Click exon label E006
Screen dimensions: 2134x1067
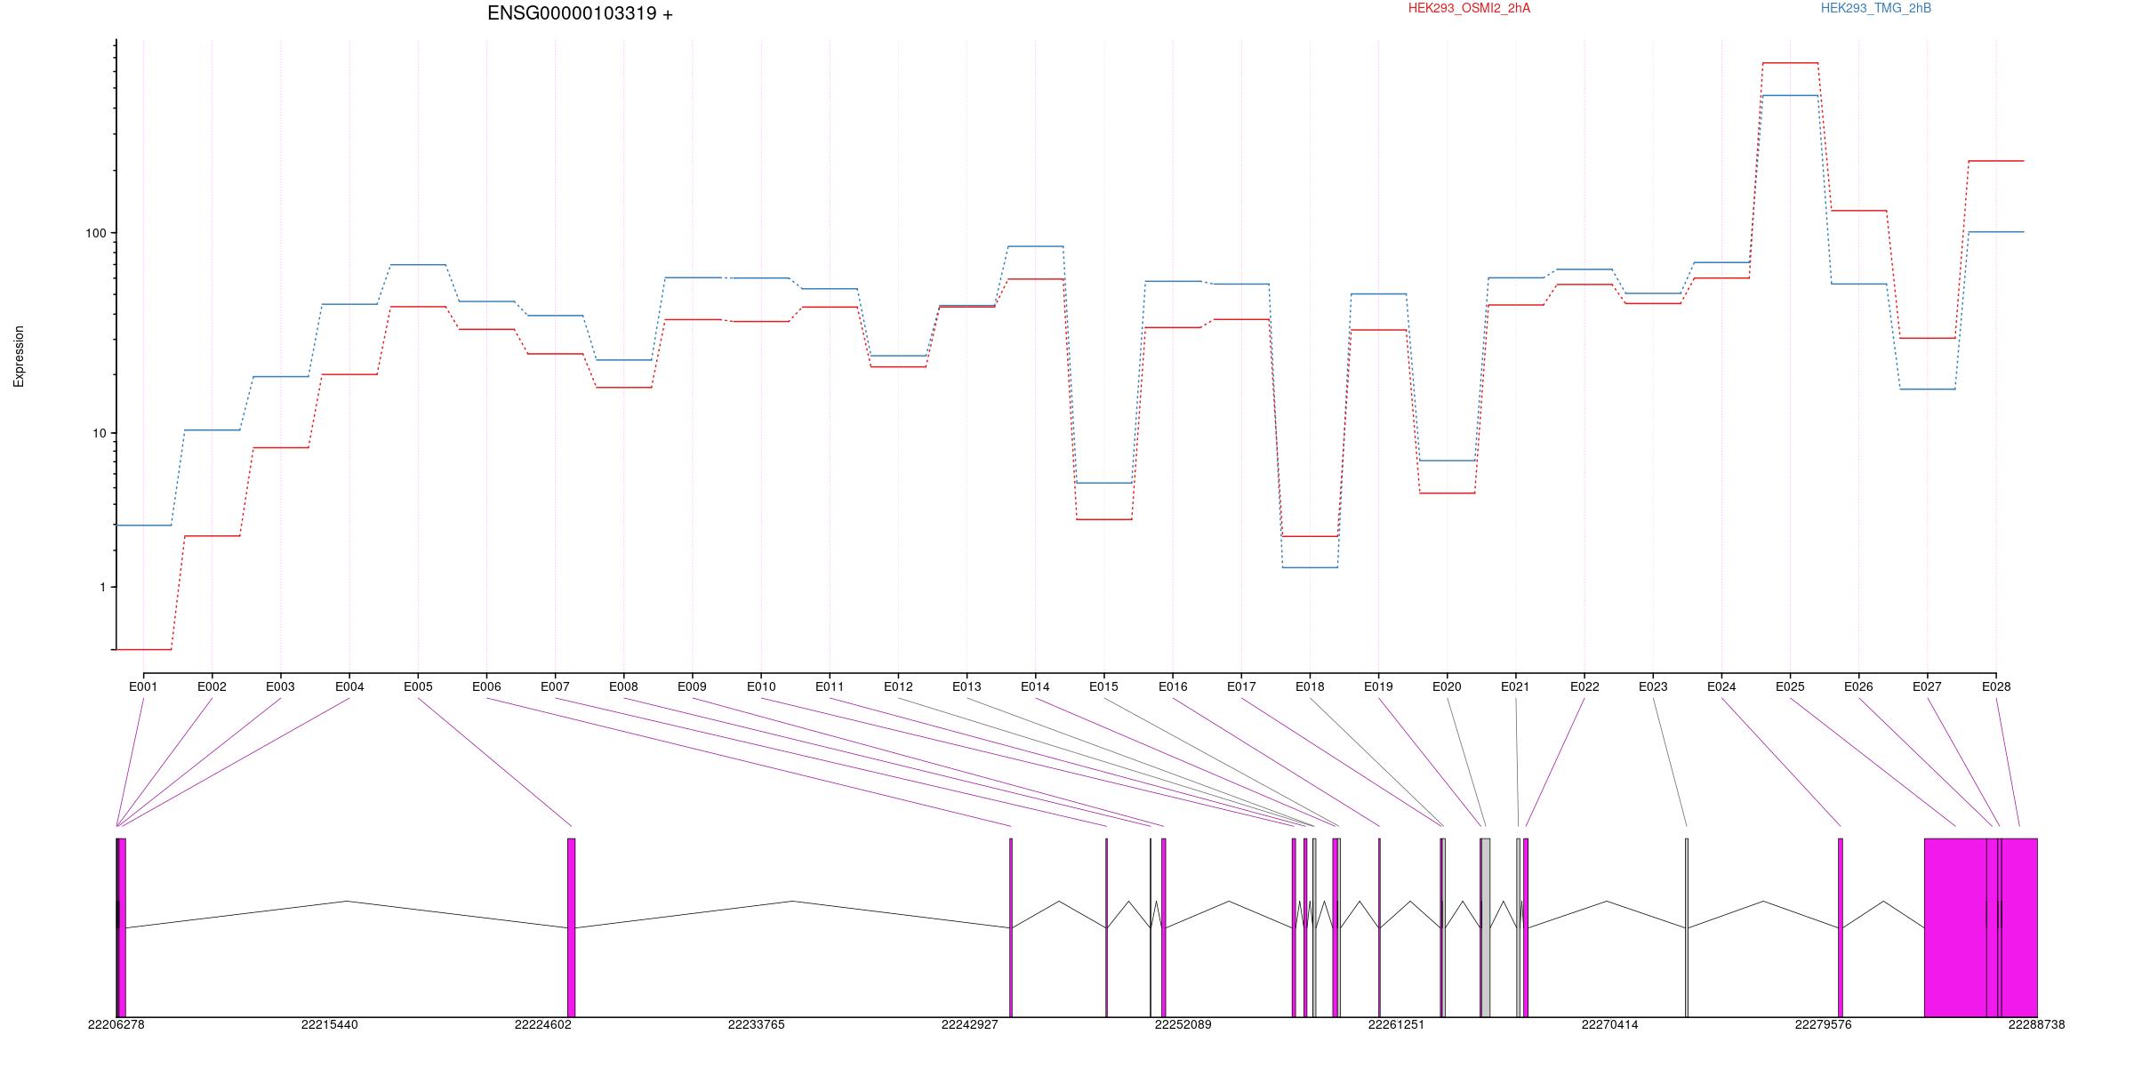(x=486, y=686)
